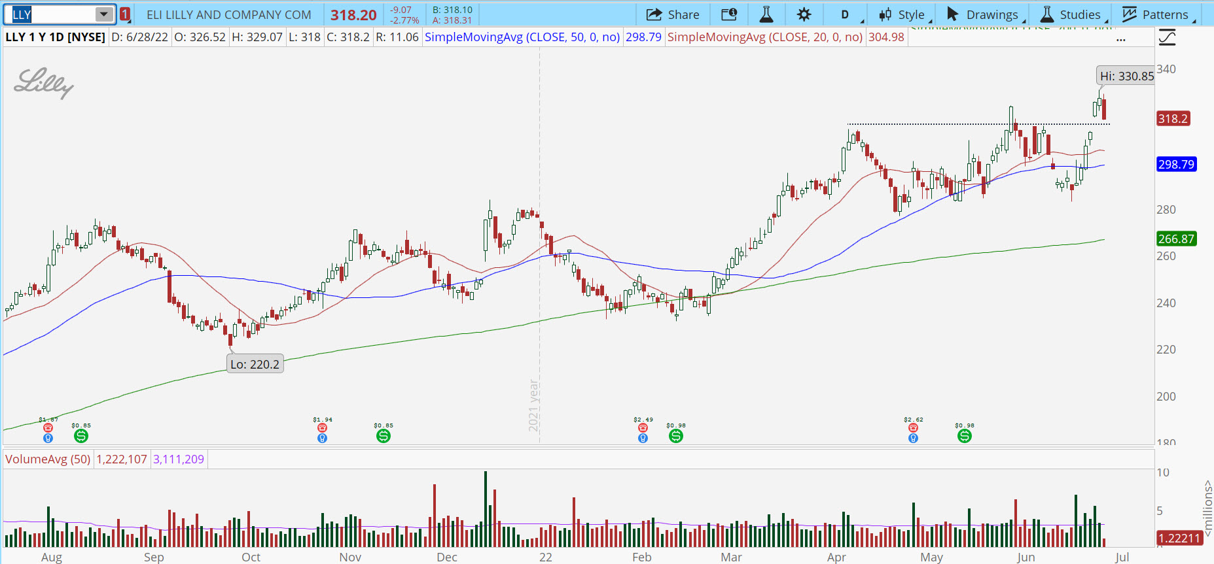This screenshot has height=564, width=1214.
Task: Open the Studies menu
Action: 1072,14
